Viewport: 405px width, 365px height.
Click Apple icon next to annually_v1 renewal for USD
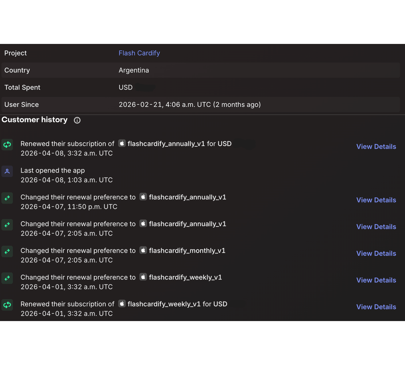coord(122,143)
